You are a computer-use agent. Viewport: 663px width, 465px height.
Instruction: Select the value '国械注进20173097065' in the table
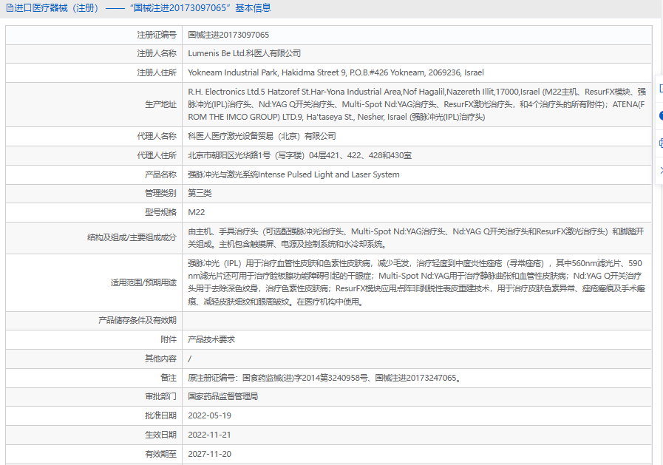pos(228,35)
